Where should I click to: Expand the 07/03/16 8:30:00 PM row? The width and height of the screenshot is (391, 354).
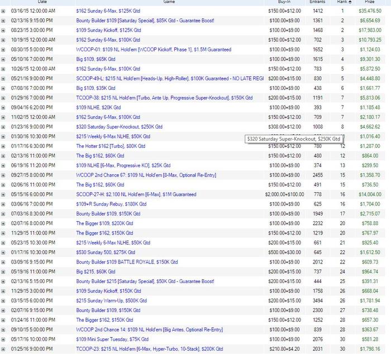pyautogui.click(x=3, y=214)
